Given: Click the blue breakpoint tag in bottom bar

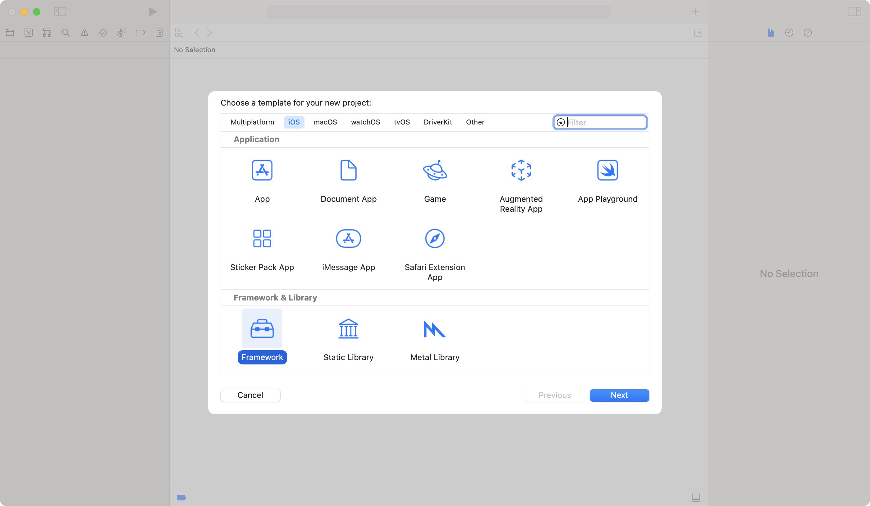Looking at the screenshot, I should coord(181,497).
